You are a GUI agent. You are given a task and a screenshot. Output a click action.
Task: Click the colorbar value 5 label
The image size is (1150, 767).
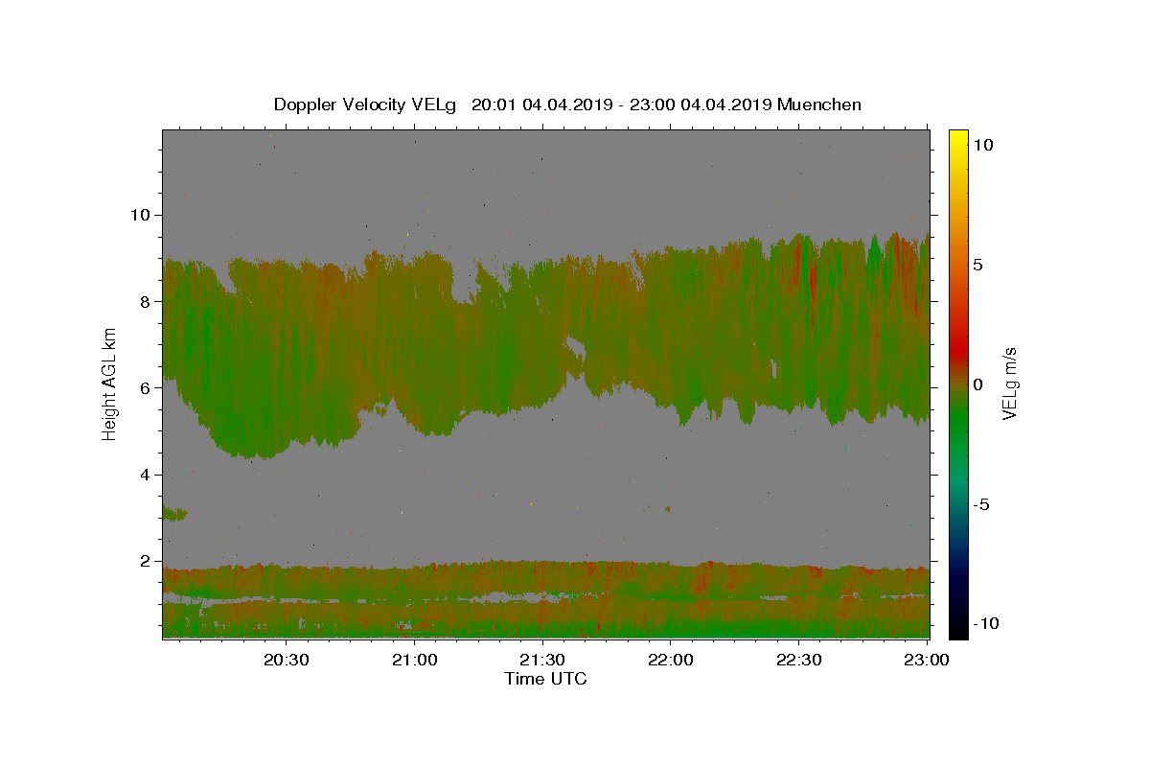978,265
